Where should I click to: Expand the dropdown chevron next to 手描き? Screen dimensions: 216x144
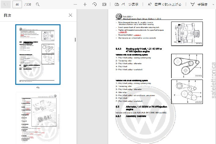click(x=214, y=5)
